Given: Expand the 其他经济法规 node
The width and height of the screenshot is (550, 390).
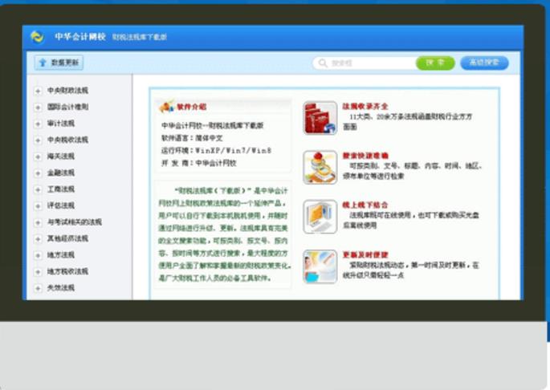Looking at the screenshot, I should tap(38, 239).
